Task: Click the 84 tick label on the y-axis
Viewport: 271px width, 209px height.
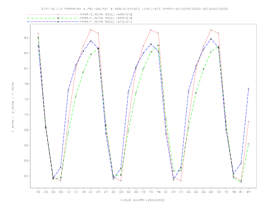Action: tap(26, 53)
